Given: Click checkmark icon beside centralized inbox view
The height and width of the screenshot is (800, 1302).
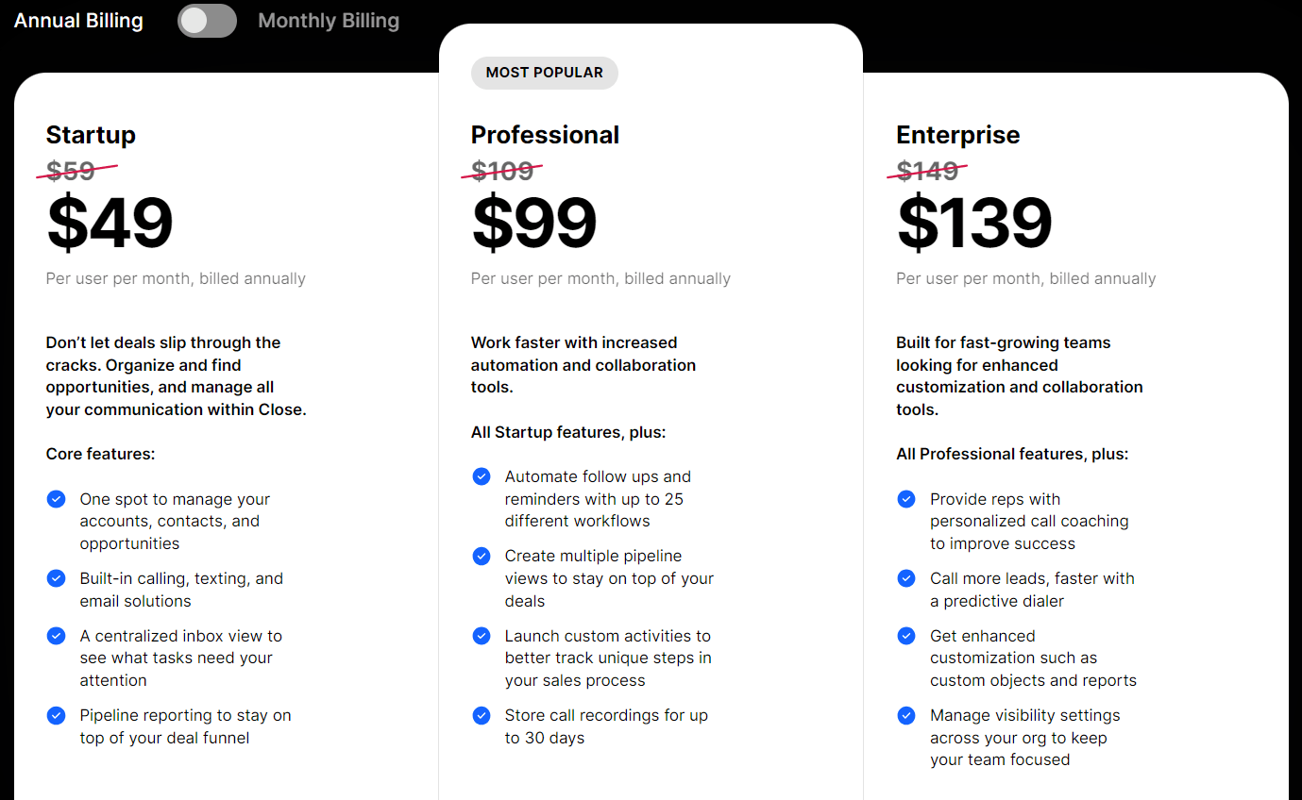Looking at the screenshot, I should (56, 635).
